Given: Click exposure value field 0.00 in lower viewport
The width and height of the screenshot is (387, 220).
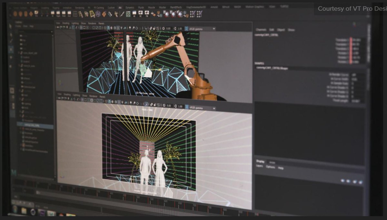Looking at the screenshot, I should click(170, 106).
